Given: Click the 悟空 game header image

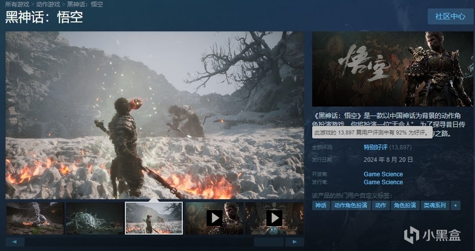Looking at the screenshot, I should (x=392, y=69).
